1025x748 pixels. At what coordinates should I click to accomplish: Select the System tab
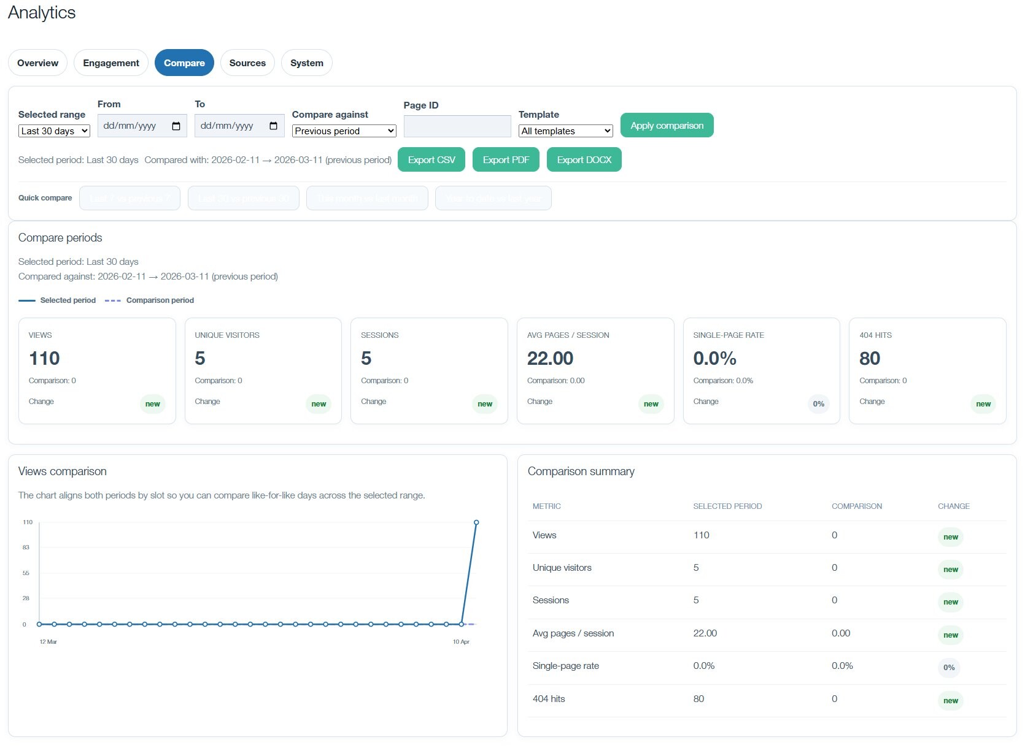coord(306,63)
